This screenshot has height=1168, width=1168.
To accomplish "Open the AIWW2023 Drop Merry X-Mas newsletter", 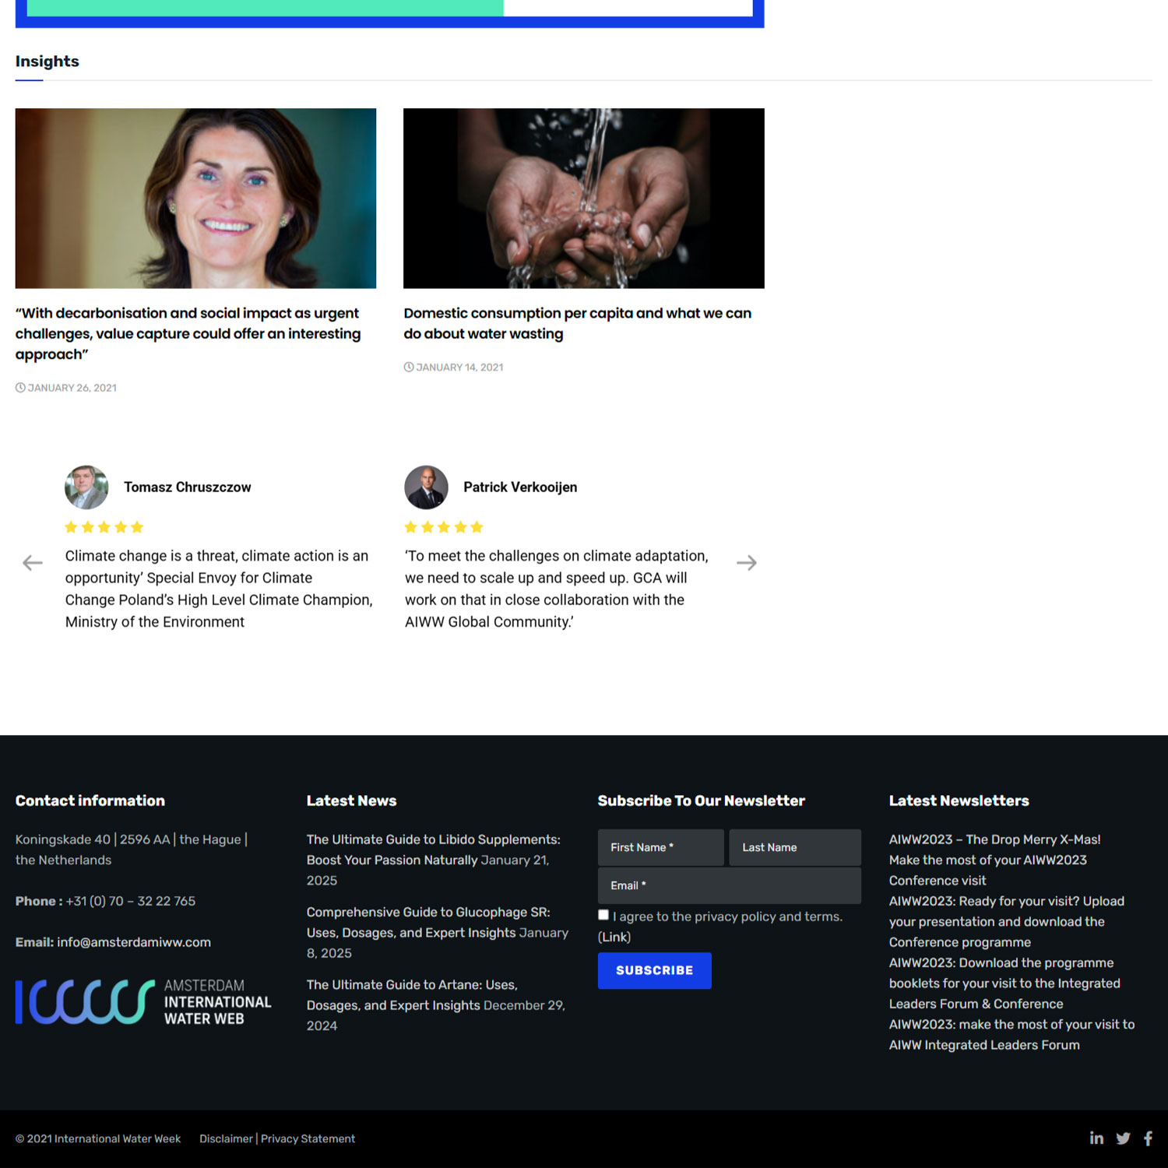I will 994,839.
